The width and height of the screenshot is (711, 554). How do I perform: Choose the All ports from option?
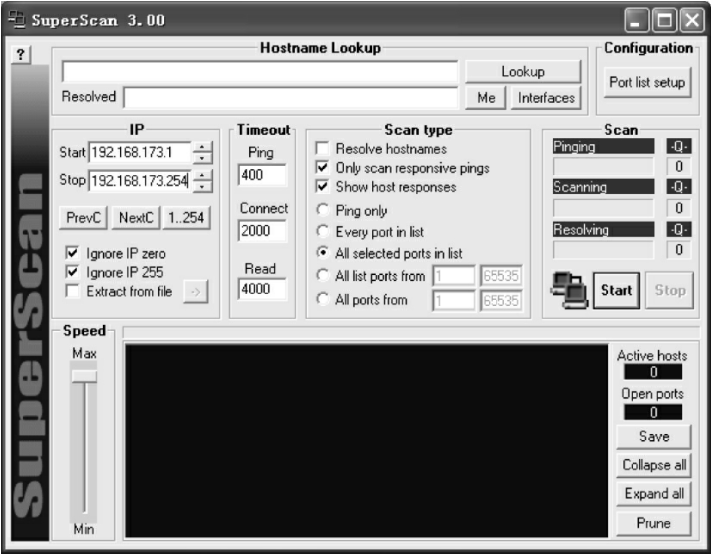click(323, 300)
